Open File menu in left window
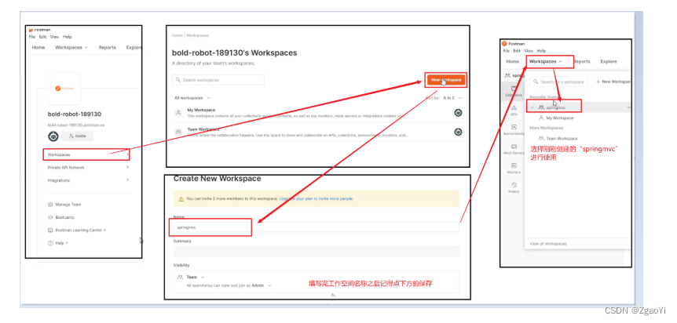This screenshot has height=323, width=677. pos(32,37)
